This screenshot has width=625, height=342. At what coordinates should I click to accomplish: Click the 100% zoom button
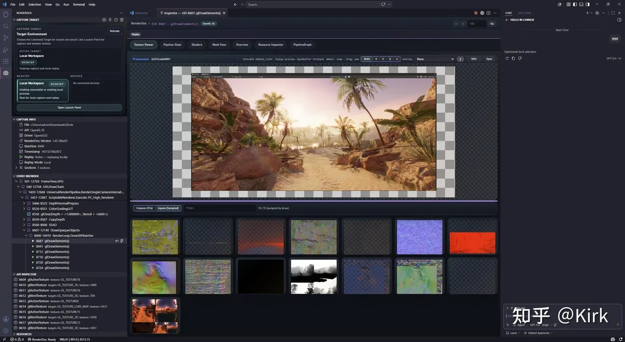pyautogui.click(x=474, y=59)
